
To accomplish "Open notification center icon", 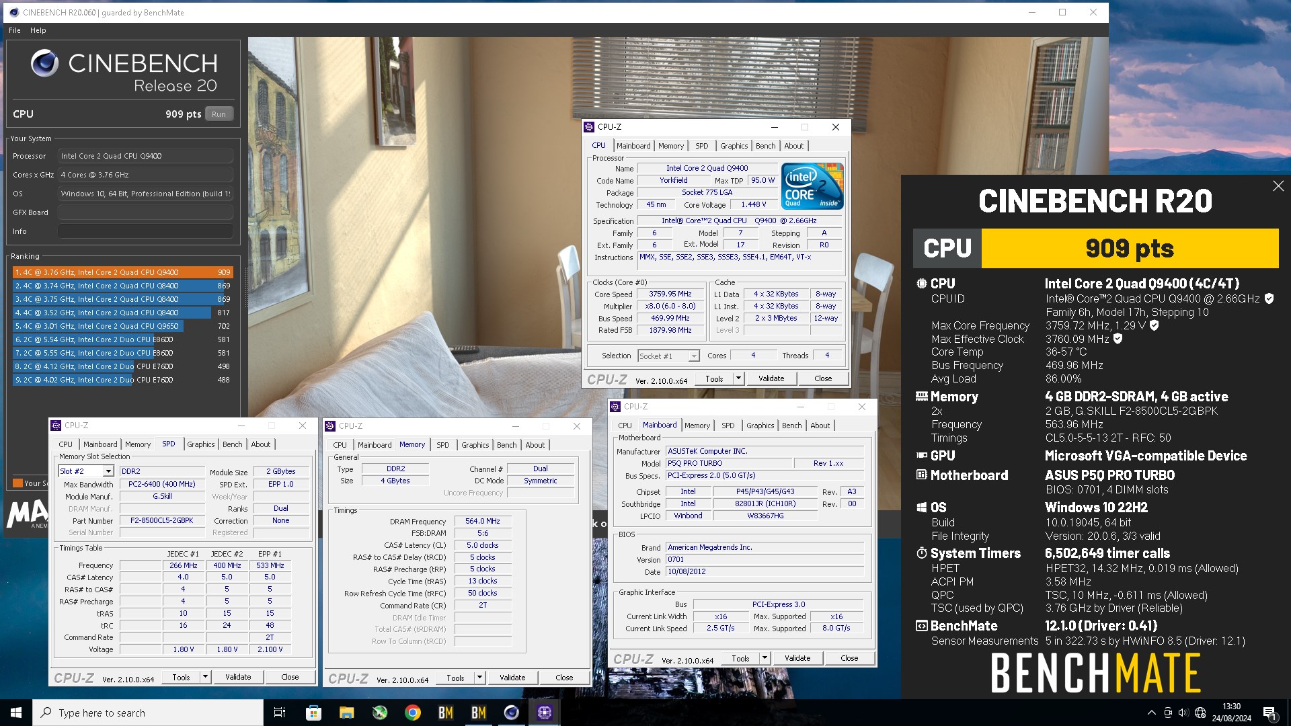I will pos(1269,713).
